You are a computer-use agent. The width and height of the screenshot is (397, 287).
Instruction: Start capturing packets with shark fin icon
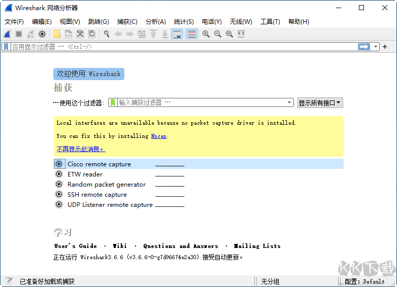[7, 34]
